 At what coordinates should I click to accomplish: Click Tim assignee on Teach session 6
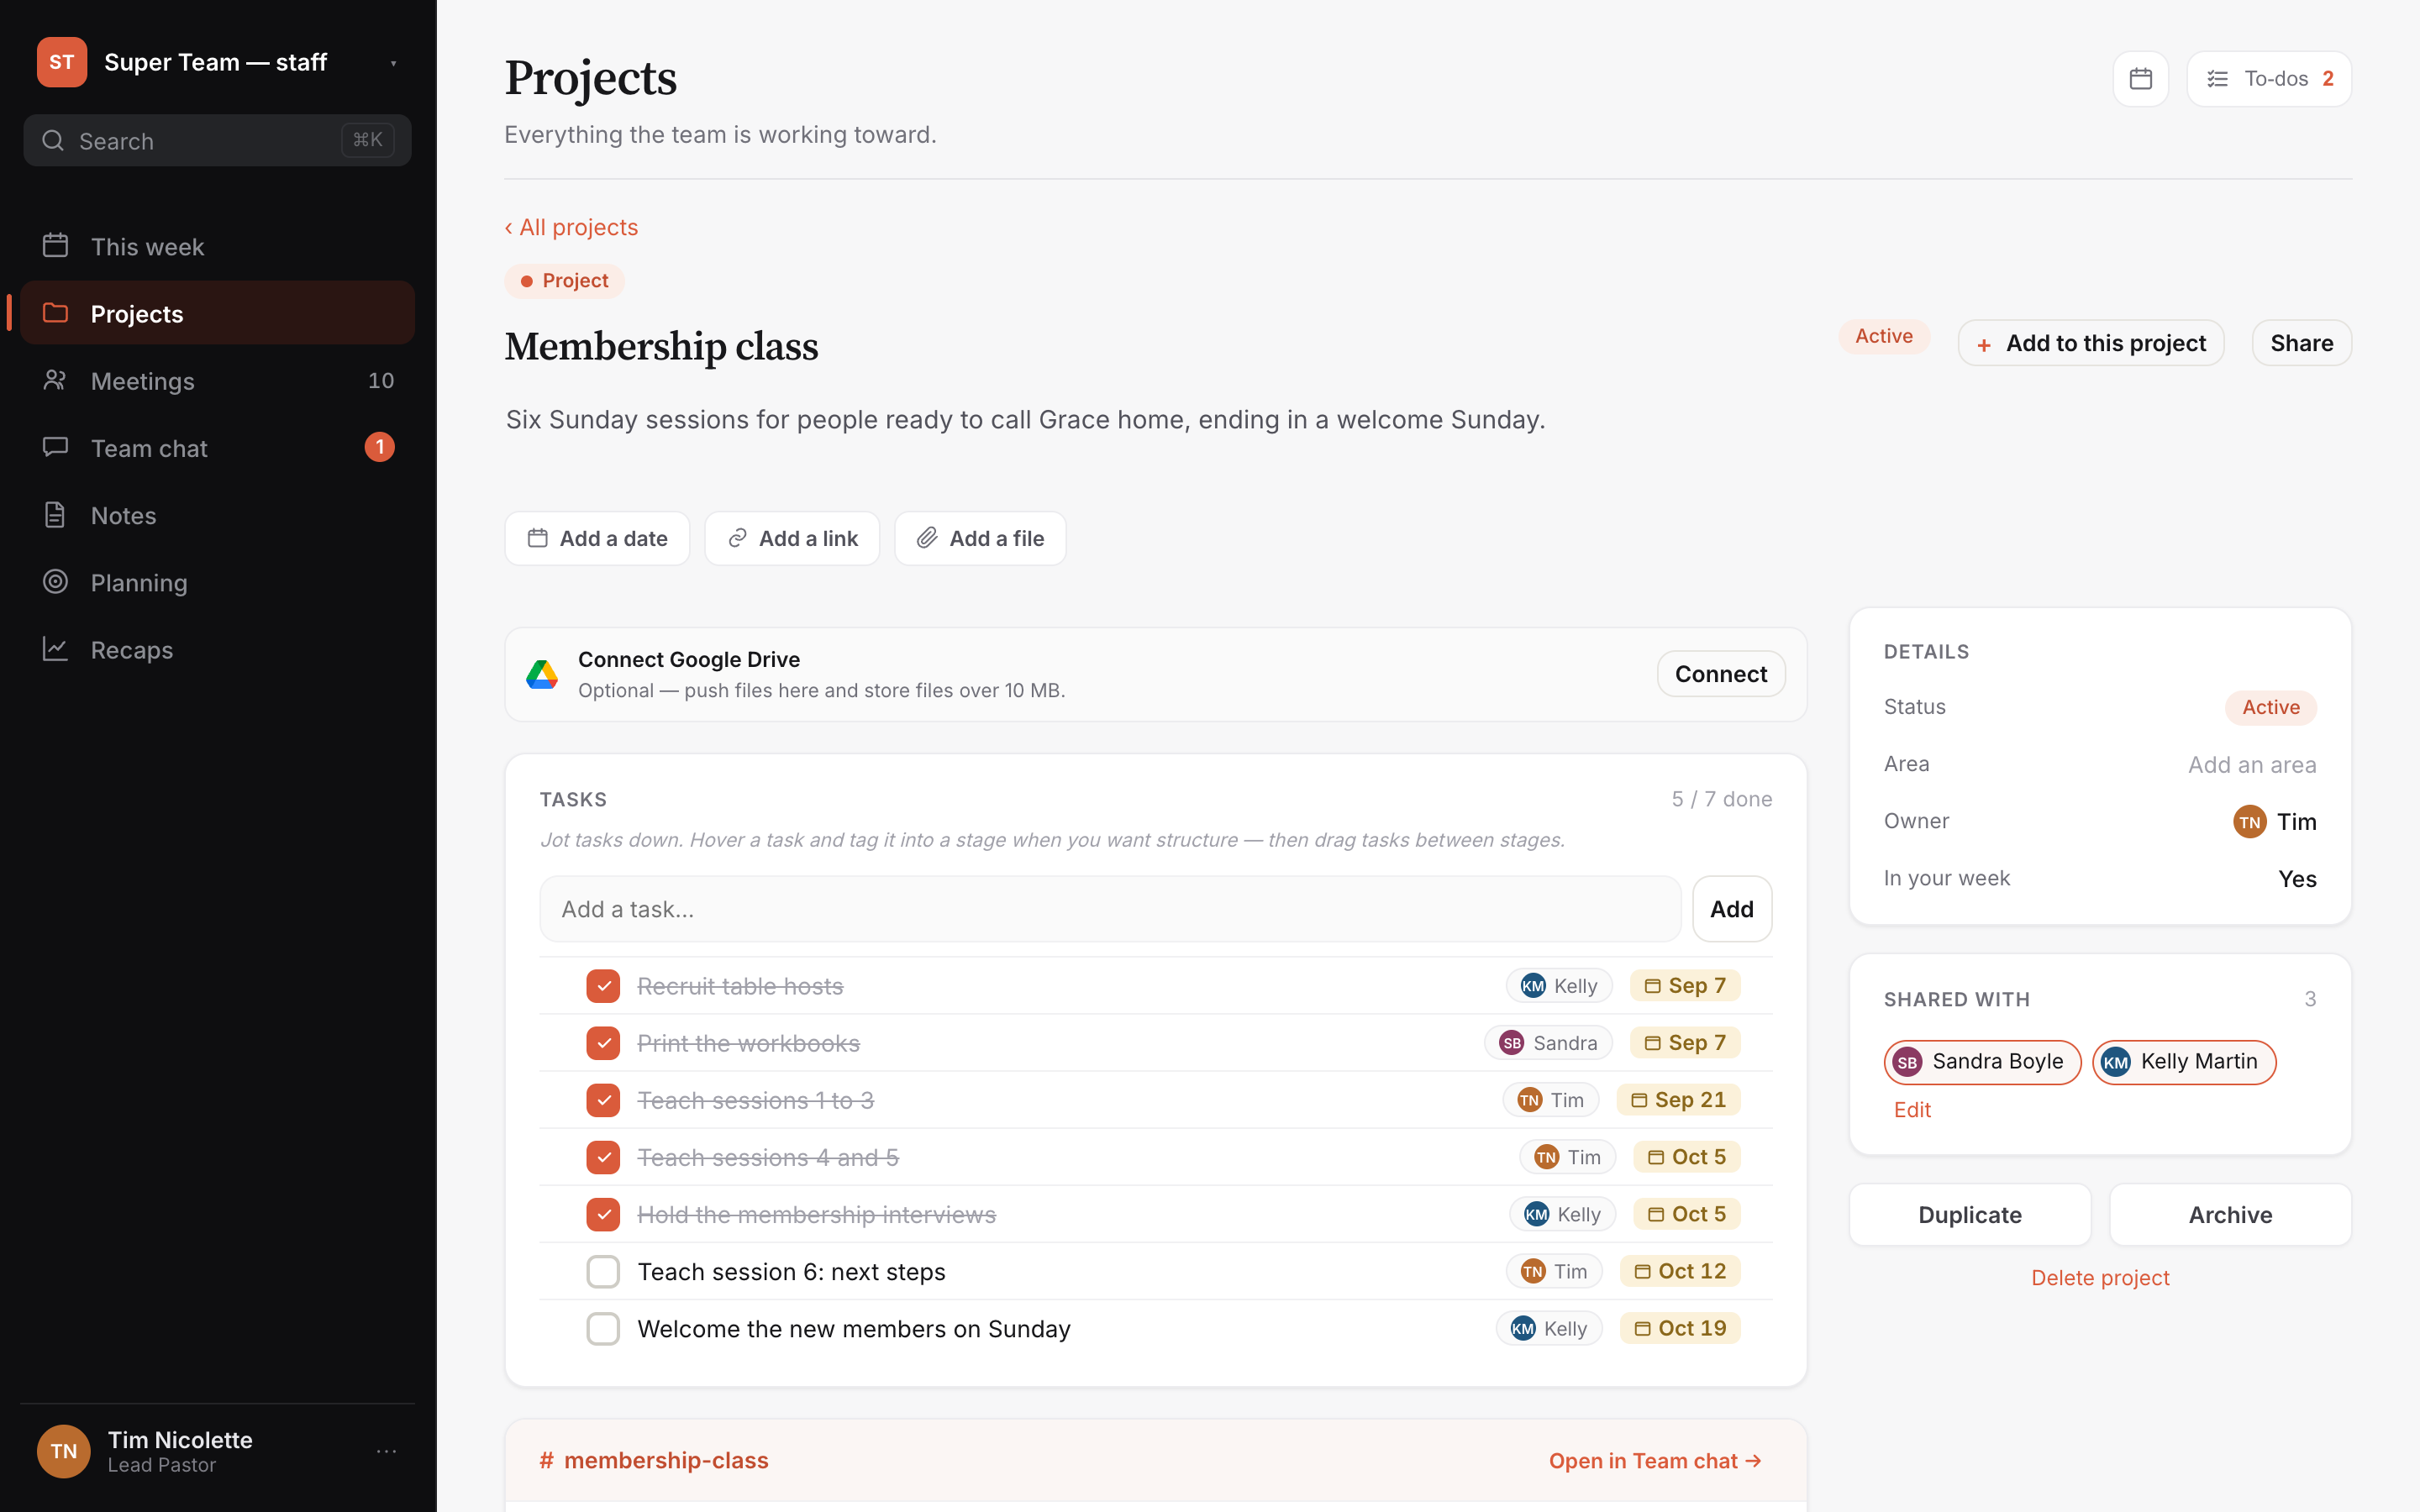click(x=1554, y=1271)
